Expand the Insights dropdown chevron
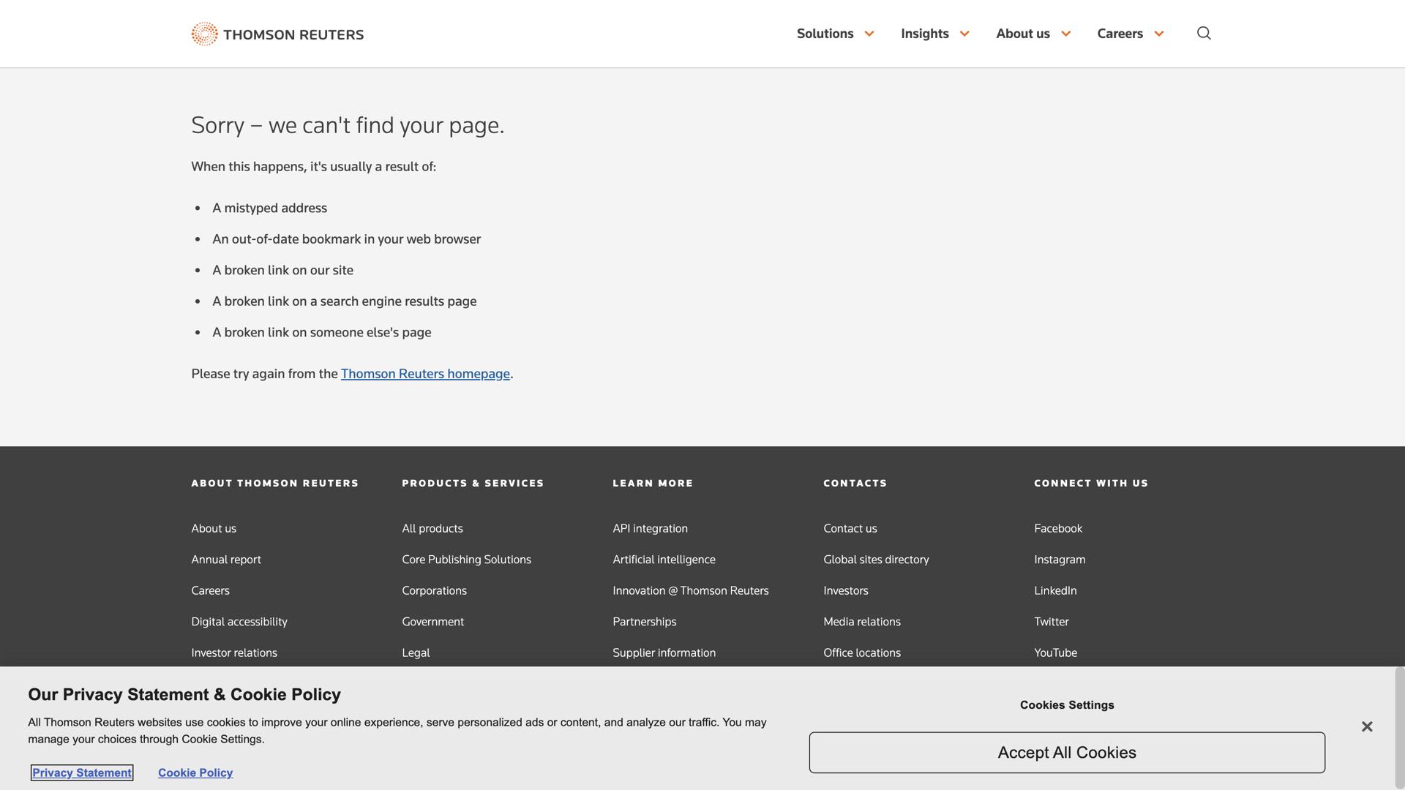1405x790 pixels. [x=964, y=34]
